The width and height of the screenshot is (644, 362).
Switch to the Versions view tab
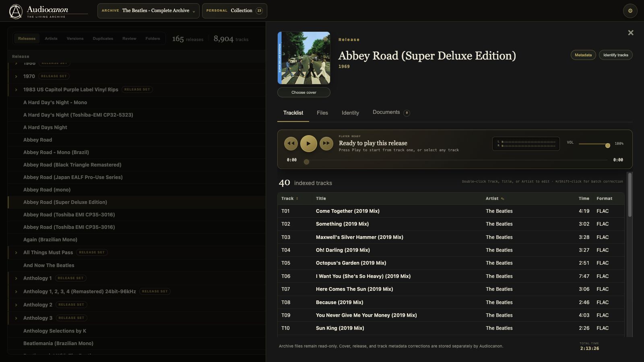pos(75,39)
